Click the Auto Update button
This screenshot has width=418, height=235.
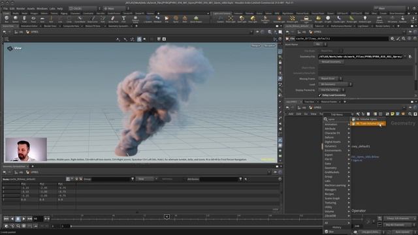click(x=402, y=232)
